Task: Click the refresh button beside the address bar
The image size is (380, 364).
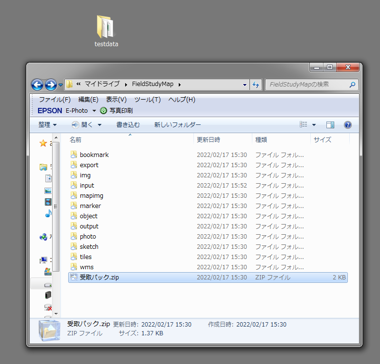Action: tap(256, 85)
